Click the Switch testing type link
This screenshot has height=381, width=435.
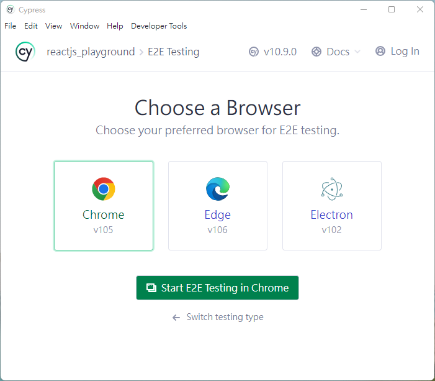[x=225, y=317]
